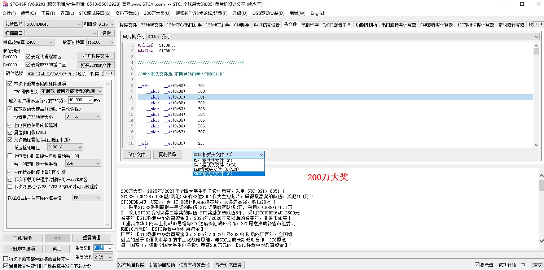
Task: Select Keil格式头文件 (ASM) from list
Action: (229, 165)
